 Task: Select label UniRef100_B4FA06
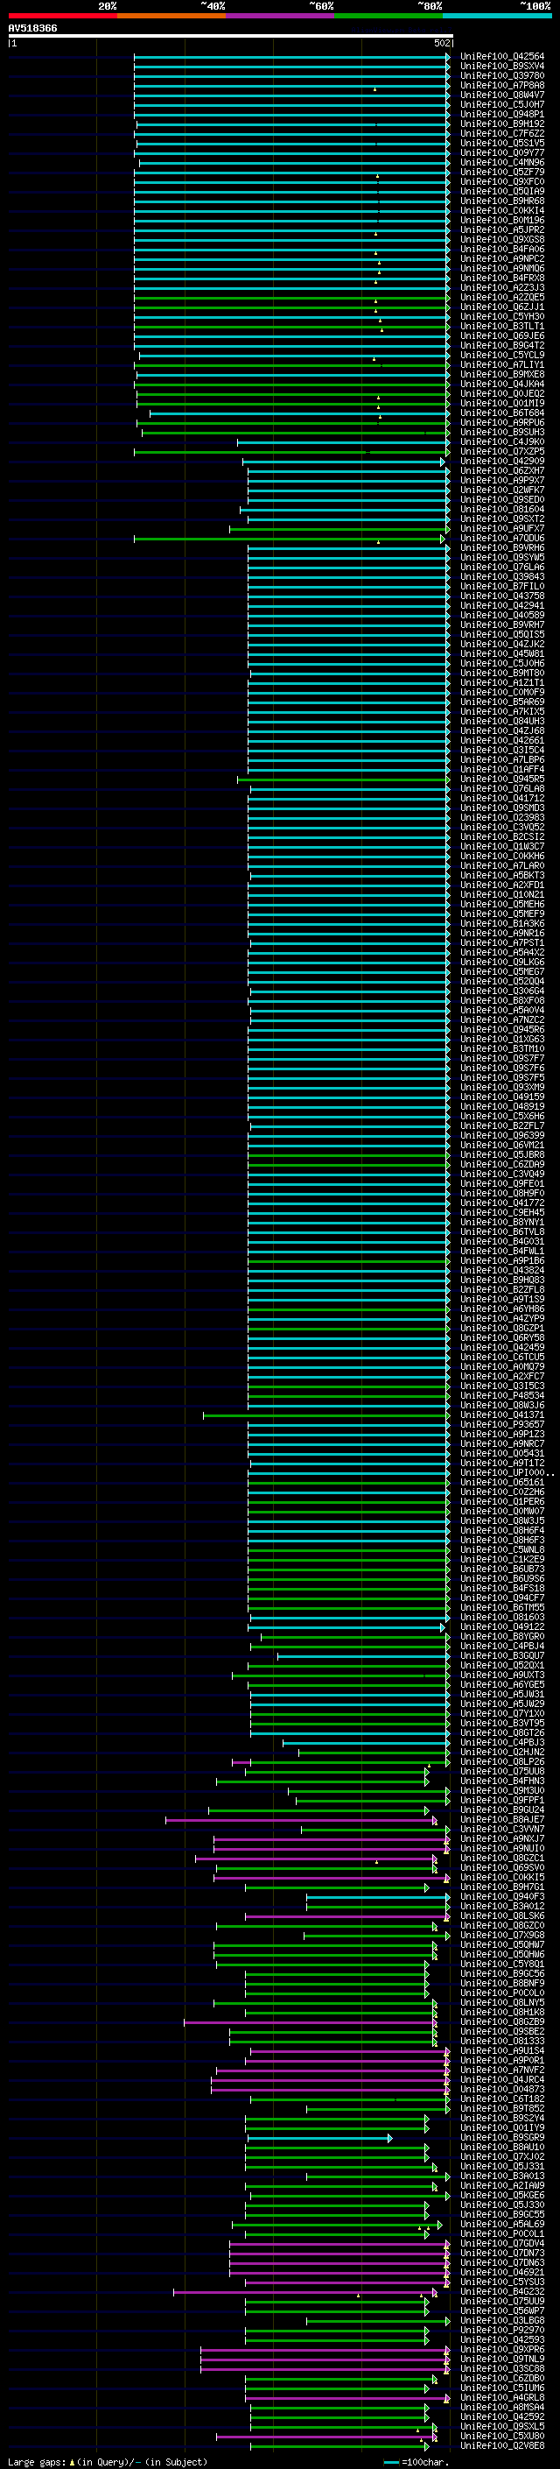[502, 250]
